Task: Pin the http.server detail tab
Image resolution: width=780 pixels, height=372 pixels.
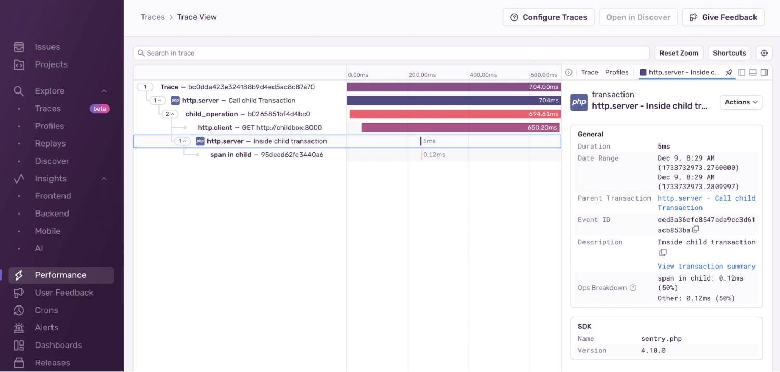Action: pyautogui.click(x=729, y=73)
